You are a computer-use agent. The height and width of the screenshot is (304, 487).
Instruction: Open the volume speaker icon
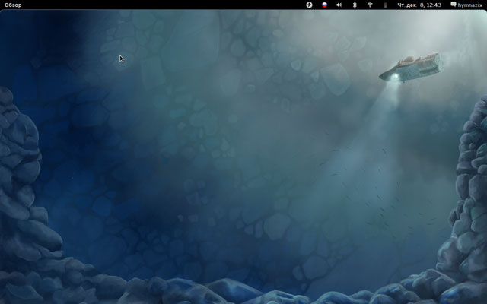tap(339, 5)
